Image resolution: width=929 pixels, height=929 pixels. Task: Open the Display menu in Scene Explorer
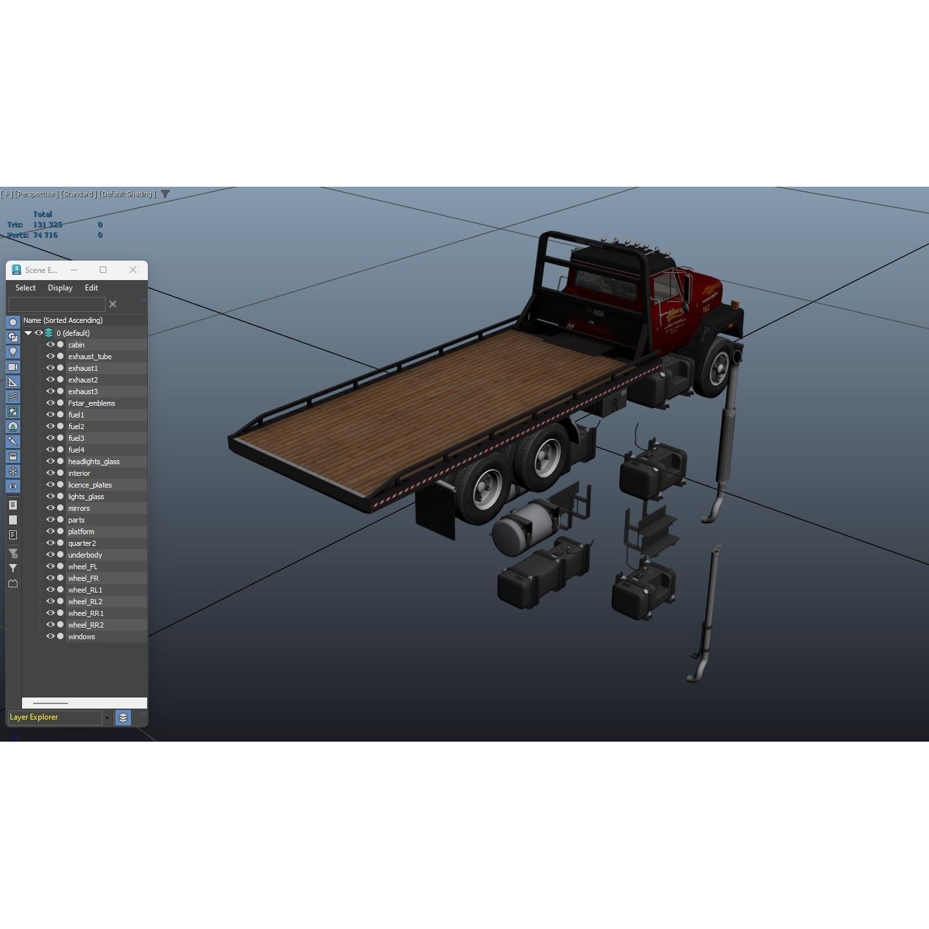point(60,288)
